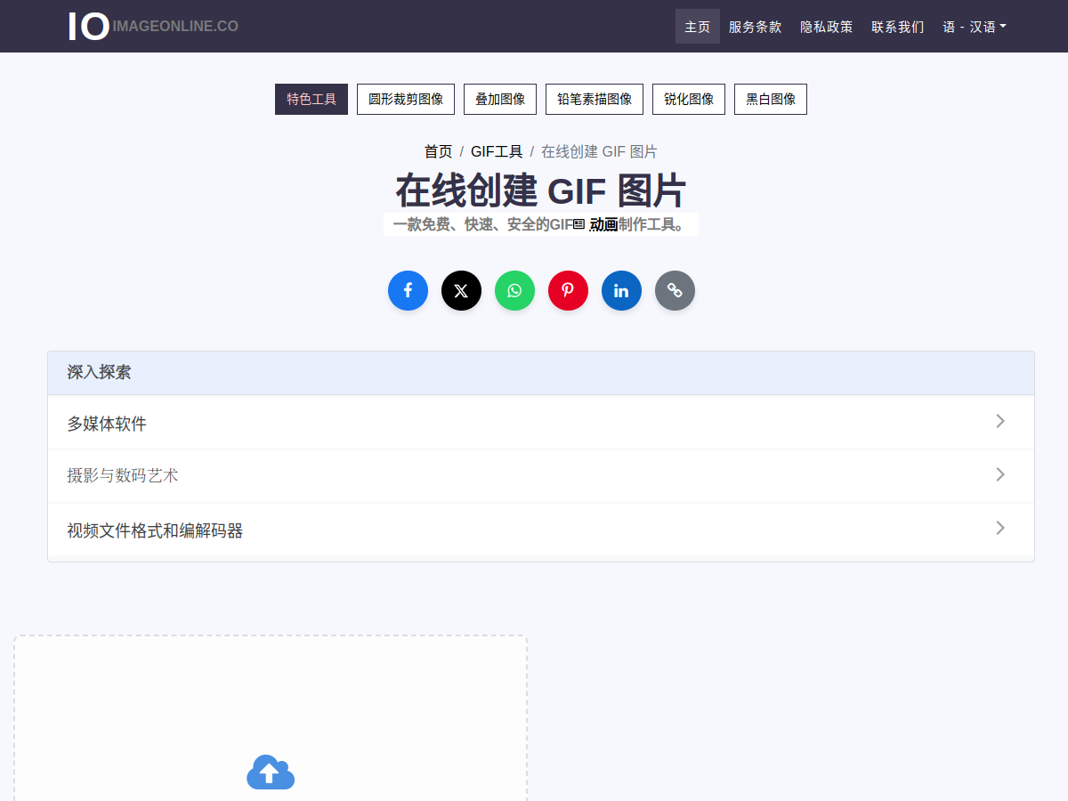Click the 首页 breadcrumb link
Image resolution: width=1068 pixels, height=801 pixels.
(x=438, y=151)
